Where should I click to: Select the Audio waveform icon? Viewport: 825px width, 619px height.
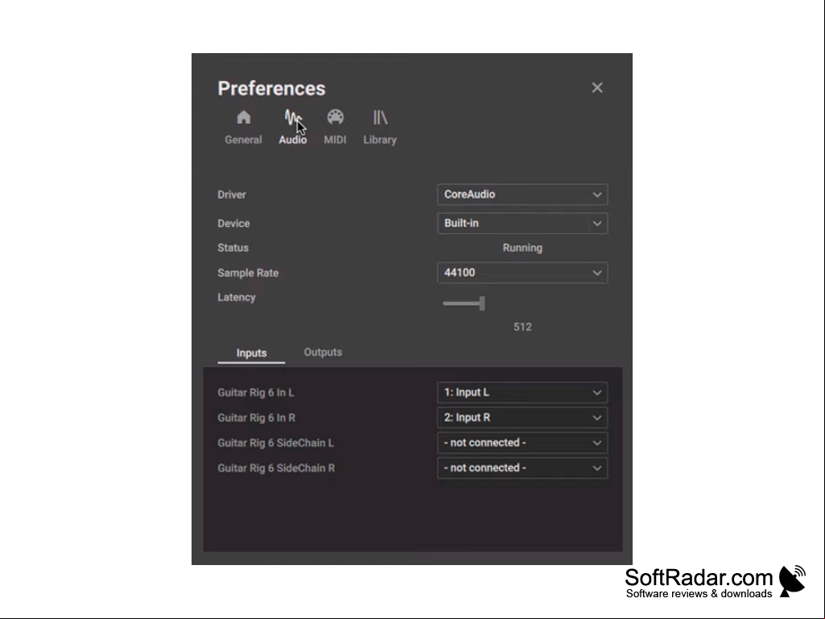[x=293, y=118]
